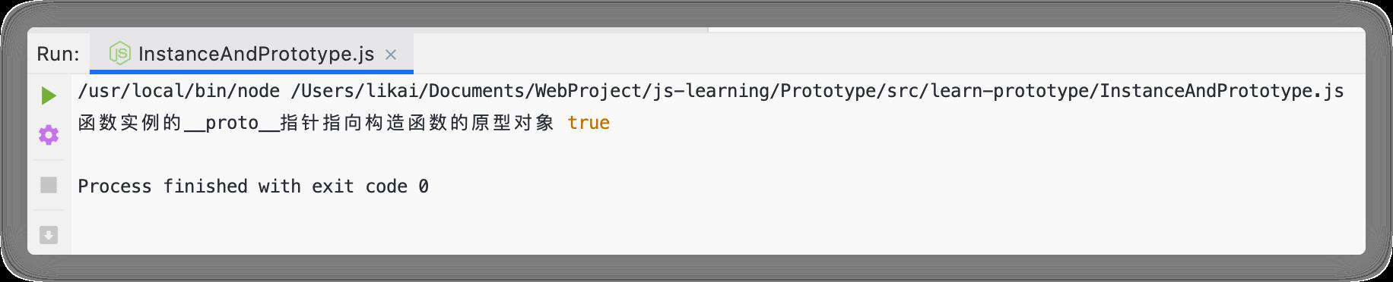Click the Node.js icon on the run tab
The width and height of the screenshot is (1393, 282).
tap(120, 54)
